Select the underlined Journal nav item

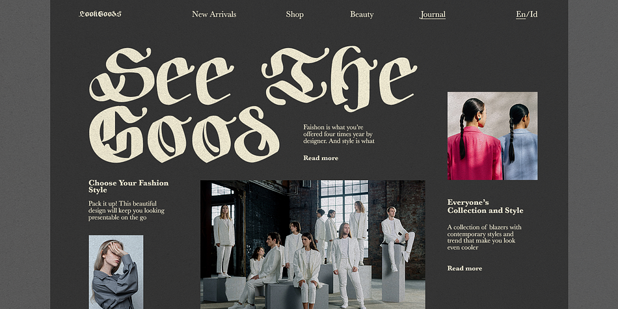pyautogui.click(x=433, y=14)
